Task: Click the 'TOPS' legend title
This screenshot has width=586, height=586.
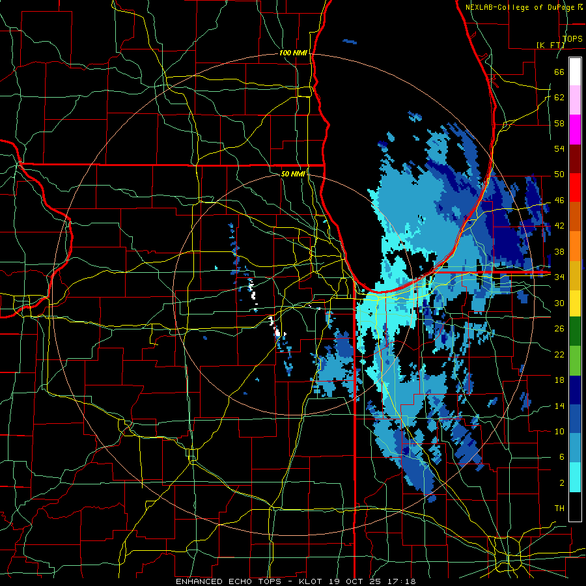Action: point(572,38)
